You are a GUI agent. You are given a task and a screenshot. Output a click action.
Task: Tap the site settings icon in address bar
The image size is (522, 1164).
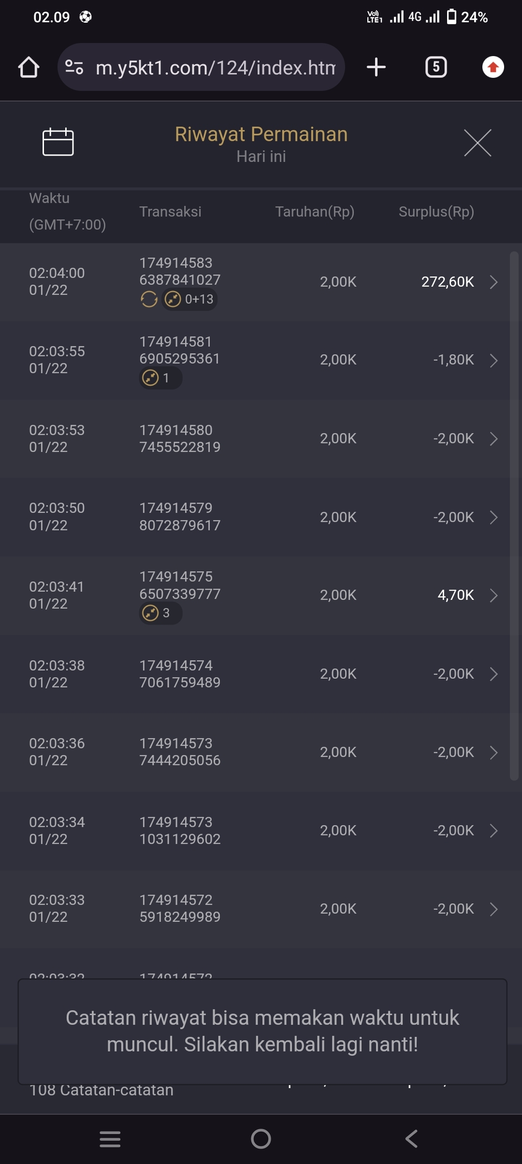click(x=74, y=67)
